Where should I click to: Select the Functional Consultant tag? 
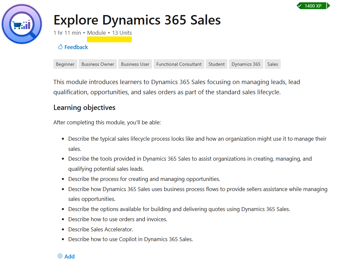179,64
